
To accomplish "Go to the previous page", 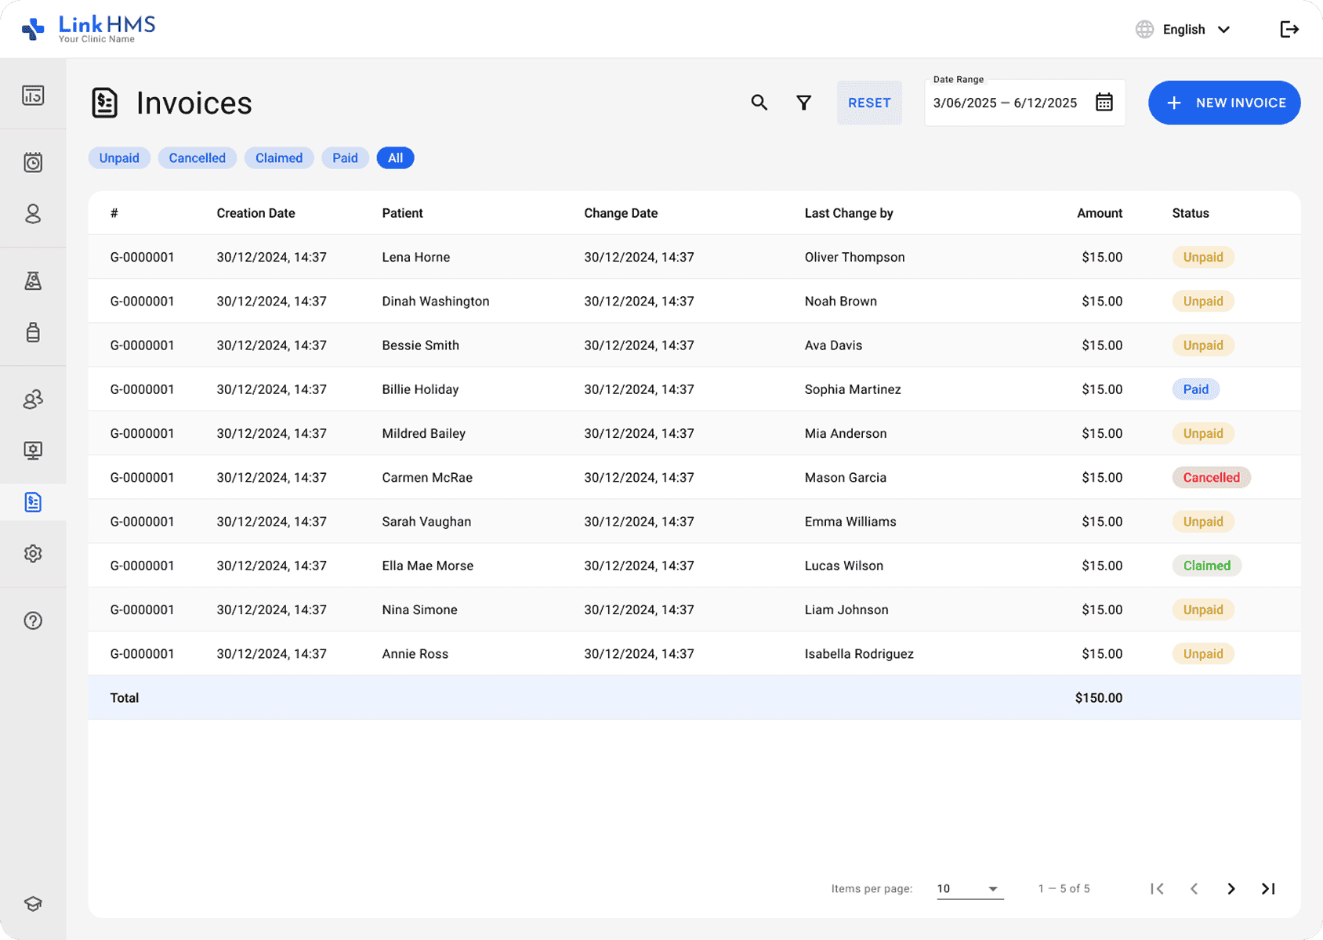I will click(x=1194, y=888).
